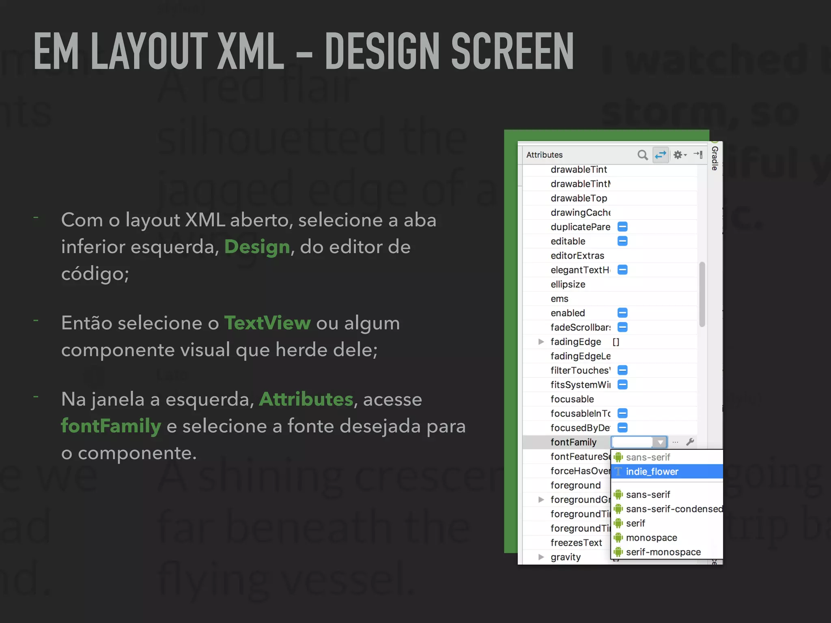Viewport: 831px width, 623px height.
Task: Open the Gradle side tab
Action: click(715, 158)
